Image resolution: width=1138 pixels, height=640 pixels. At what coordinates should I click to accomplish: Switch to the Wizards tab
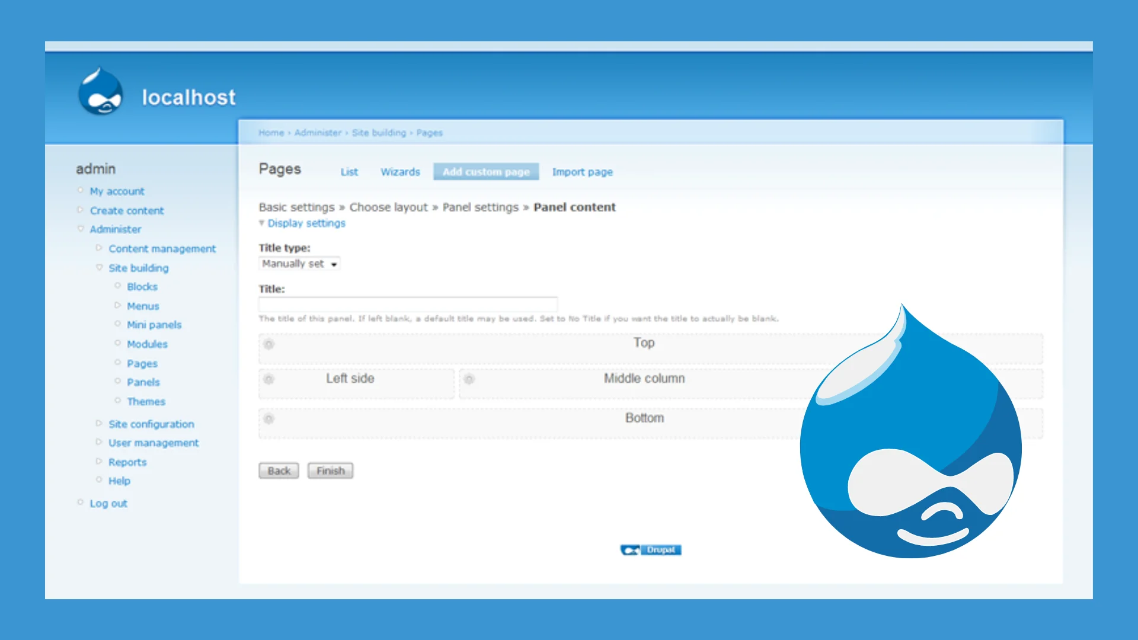tap(400, 172)
